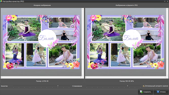Click the Размер 12700 Кб label
This screenshot has width=169, height=95.
pos(42,81)
